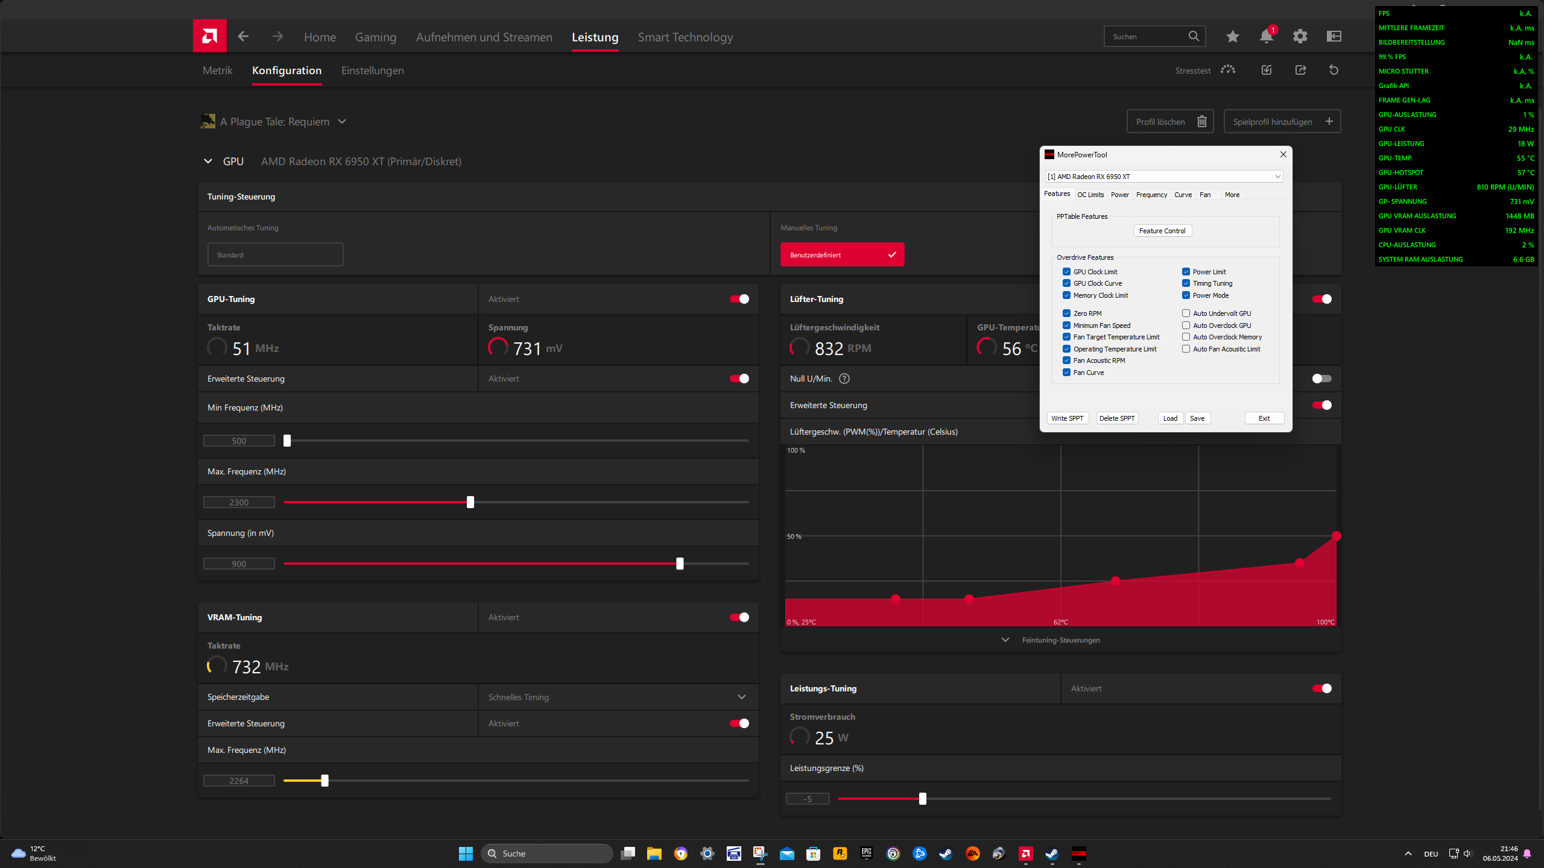Check Auto Undervolt GPU checkbox
1544x868 pixels.
[1186, 313]
